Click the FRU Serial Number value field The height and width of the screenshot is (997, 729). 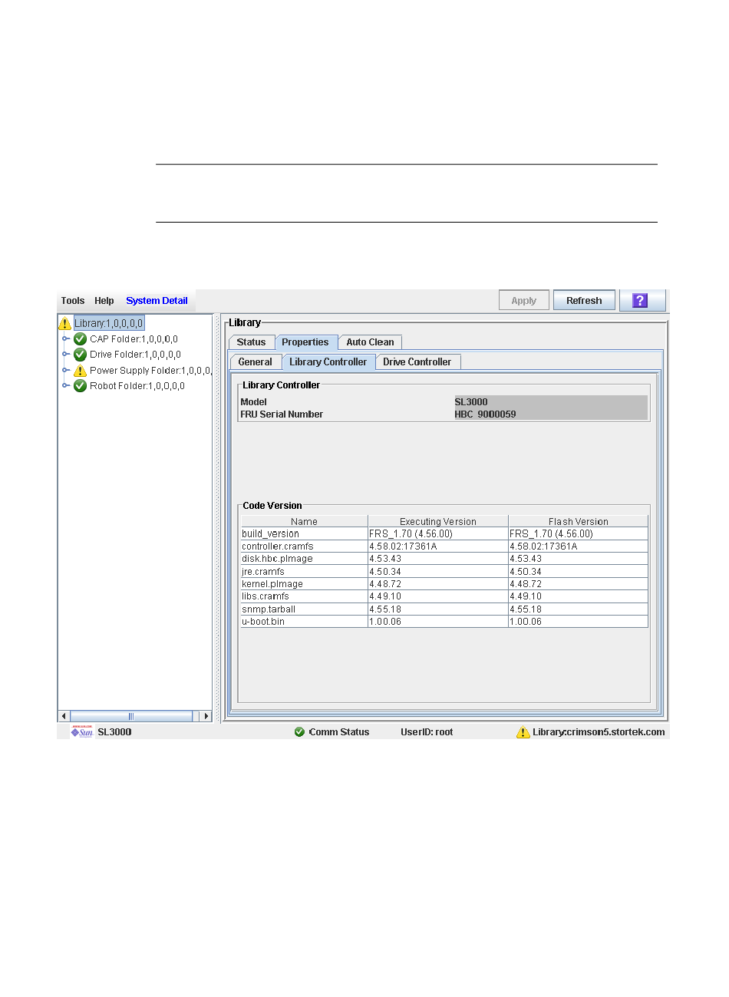coord(551,414)
